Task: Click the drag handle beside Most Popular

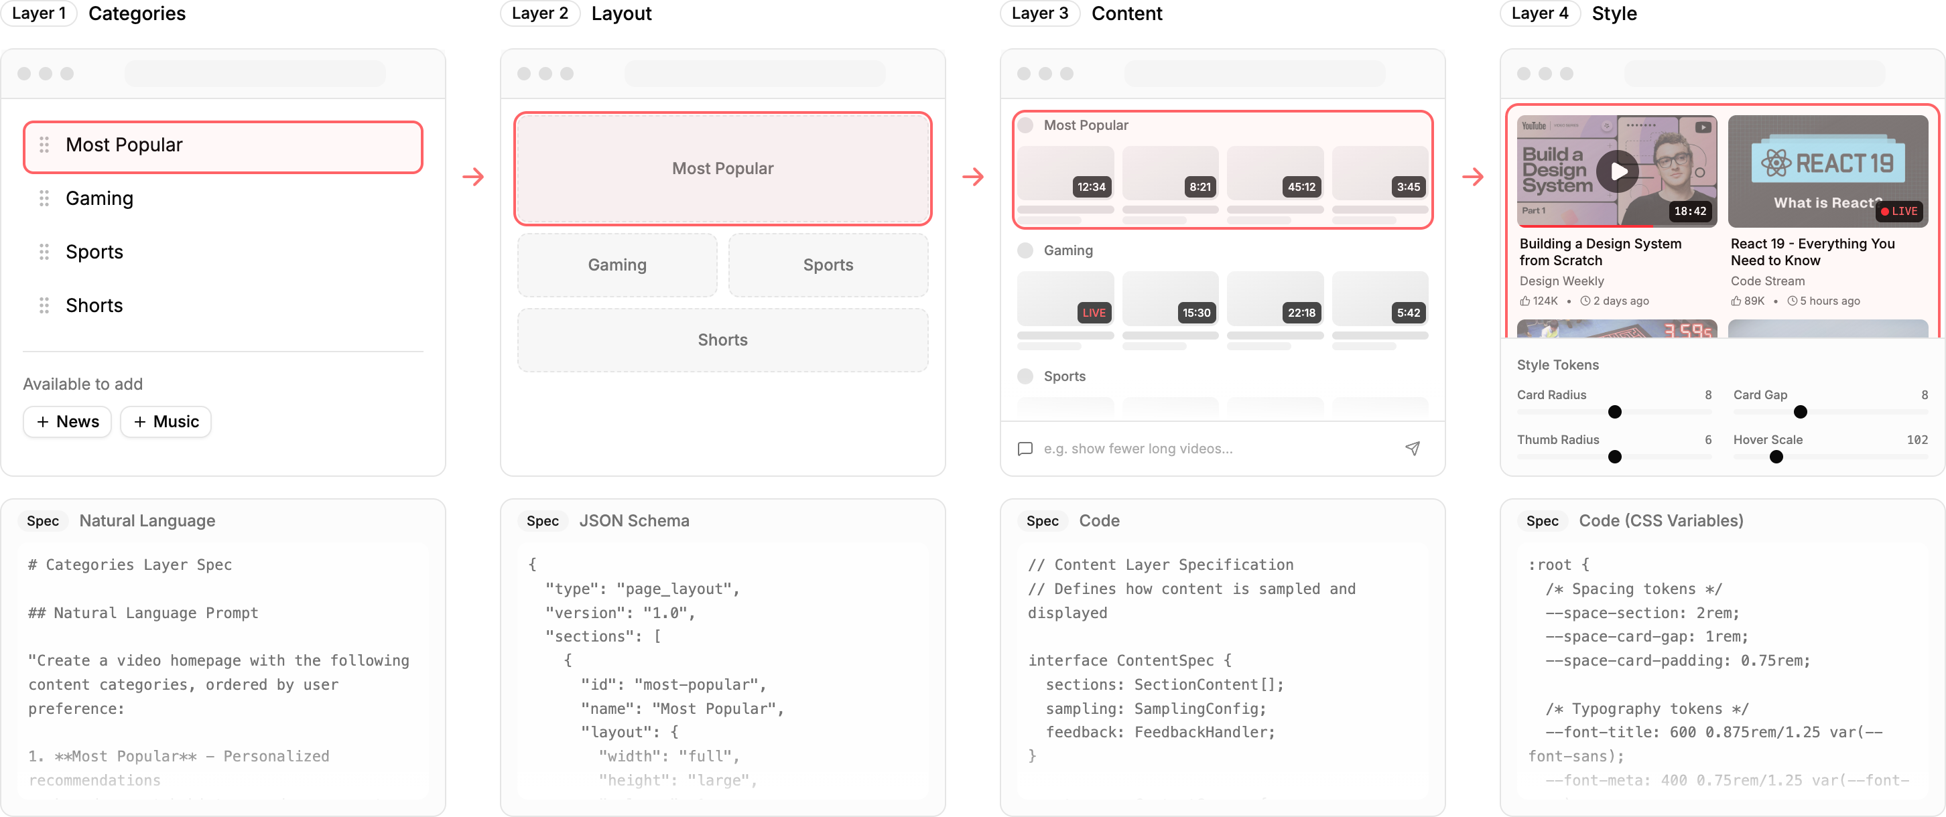Action: 44,144
